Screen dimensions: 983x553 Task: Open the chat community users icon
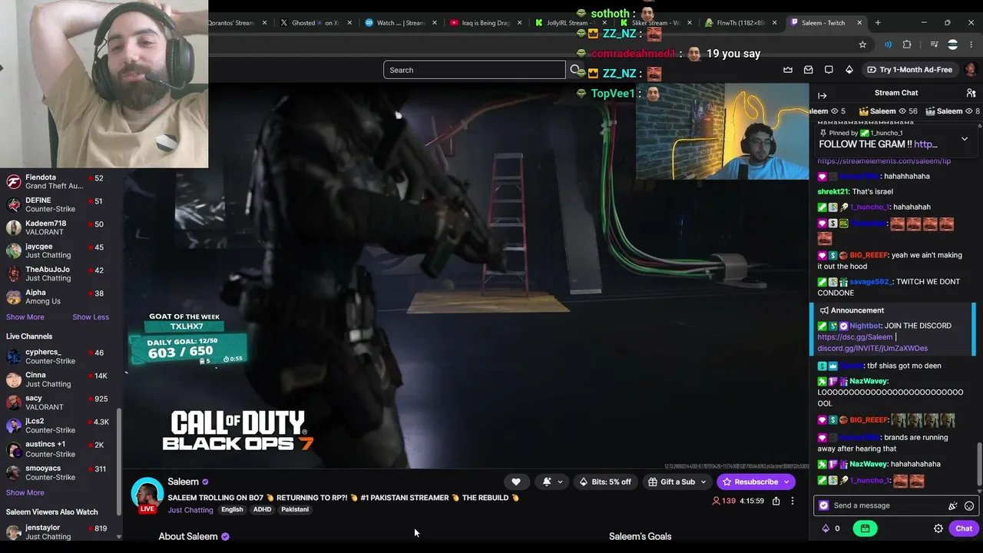(971, 93)
